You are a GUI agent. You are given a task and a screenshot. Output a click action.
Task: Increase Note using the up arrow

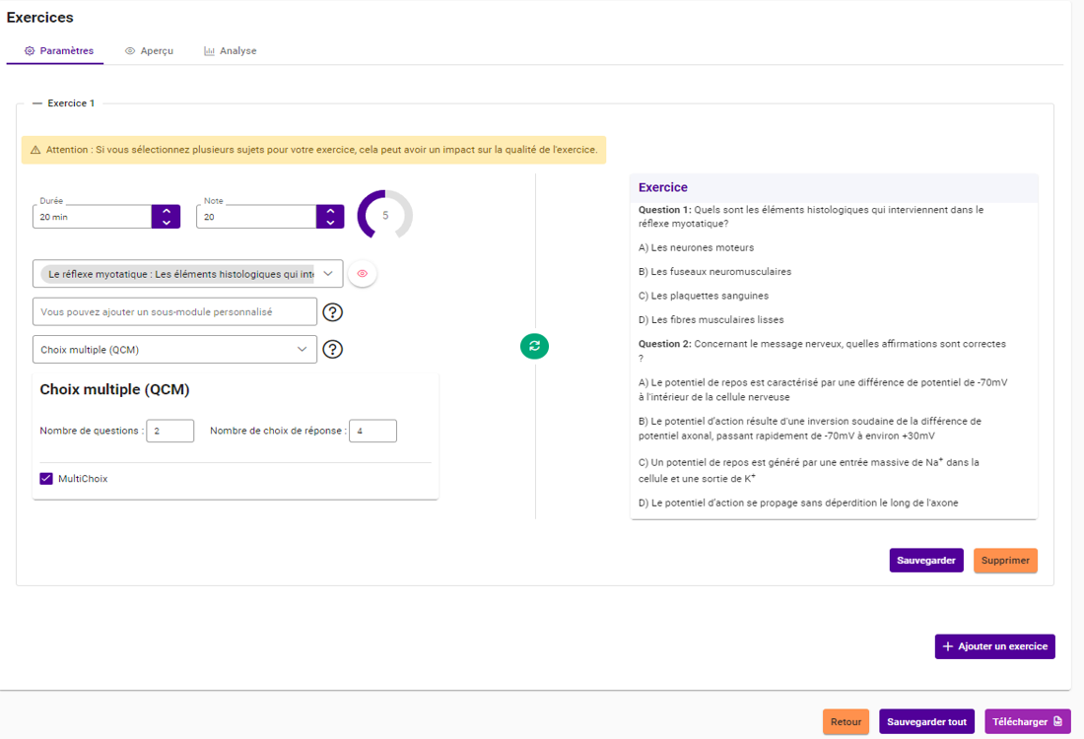click(330, 211)
